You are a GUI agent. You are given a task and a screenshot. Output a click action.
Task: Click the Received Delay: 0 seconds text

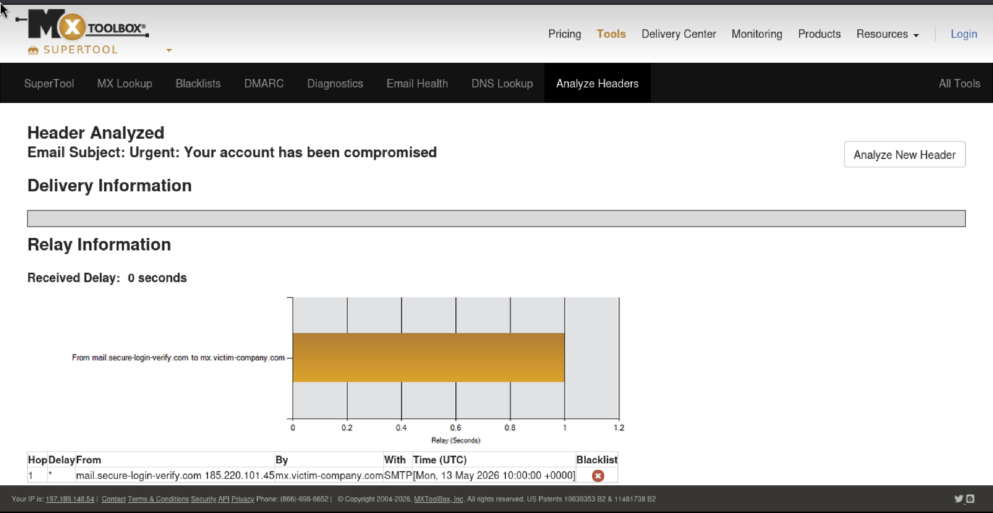pos(107,278)
